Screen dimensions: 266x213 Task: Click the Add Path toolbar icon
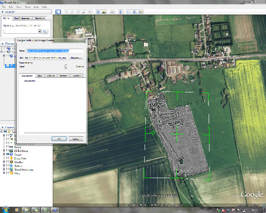pos(78,12)
